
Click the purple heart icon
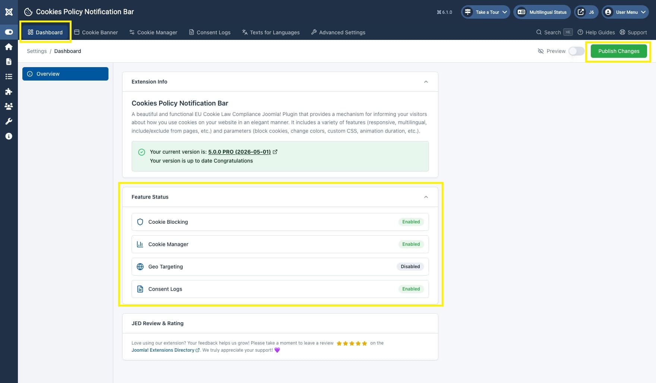(277, 350)
